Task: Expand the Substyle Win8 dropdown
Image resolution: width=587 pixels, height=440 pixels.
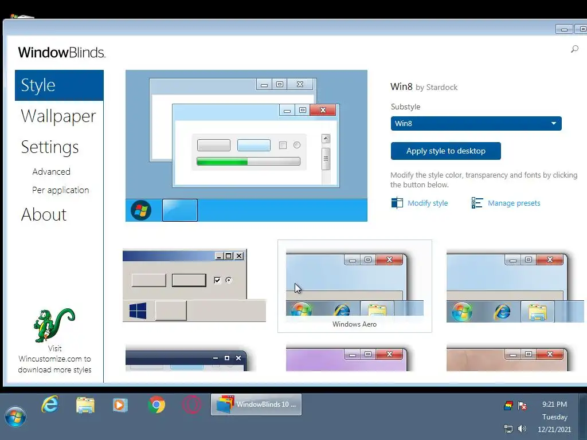Action: pyautogui.click(x=476, y=124)
